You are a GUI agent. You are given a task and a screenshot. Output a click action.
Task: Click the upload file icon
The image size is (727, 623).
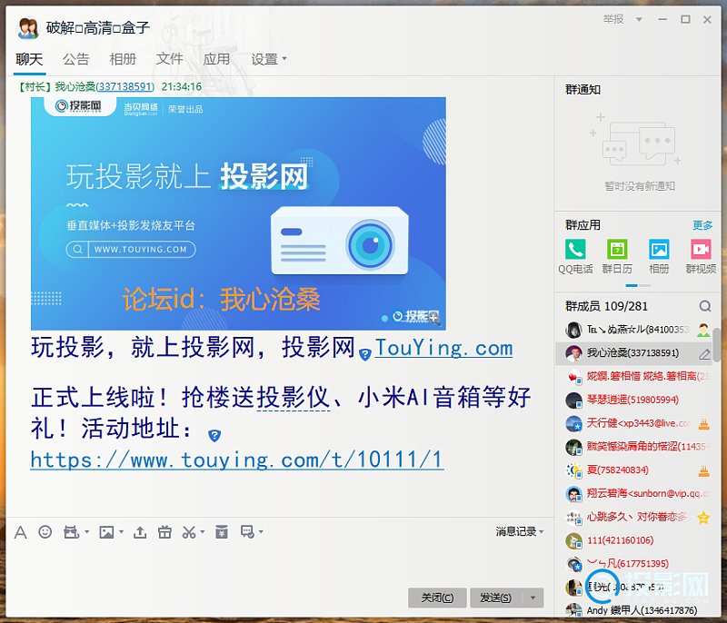coord(140,532)
